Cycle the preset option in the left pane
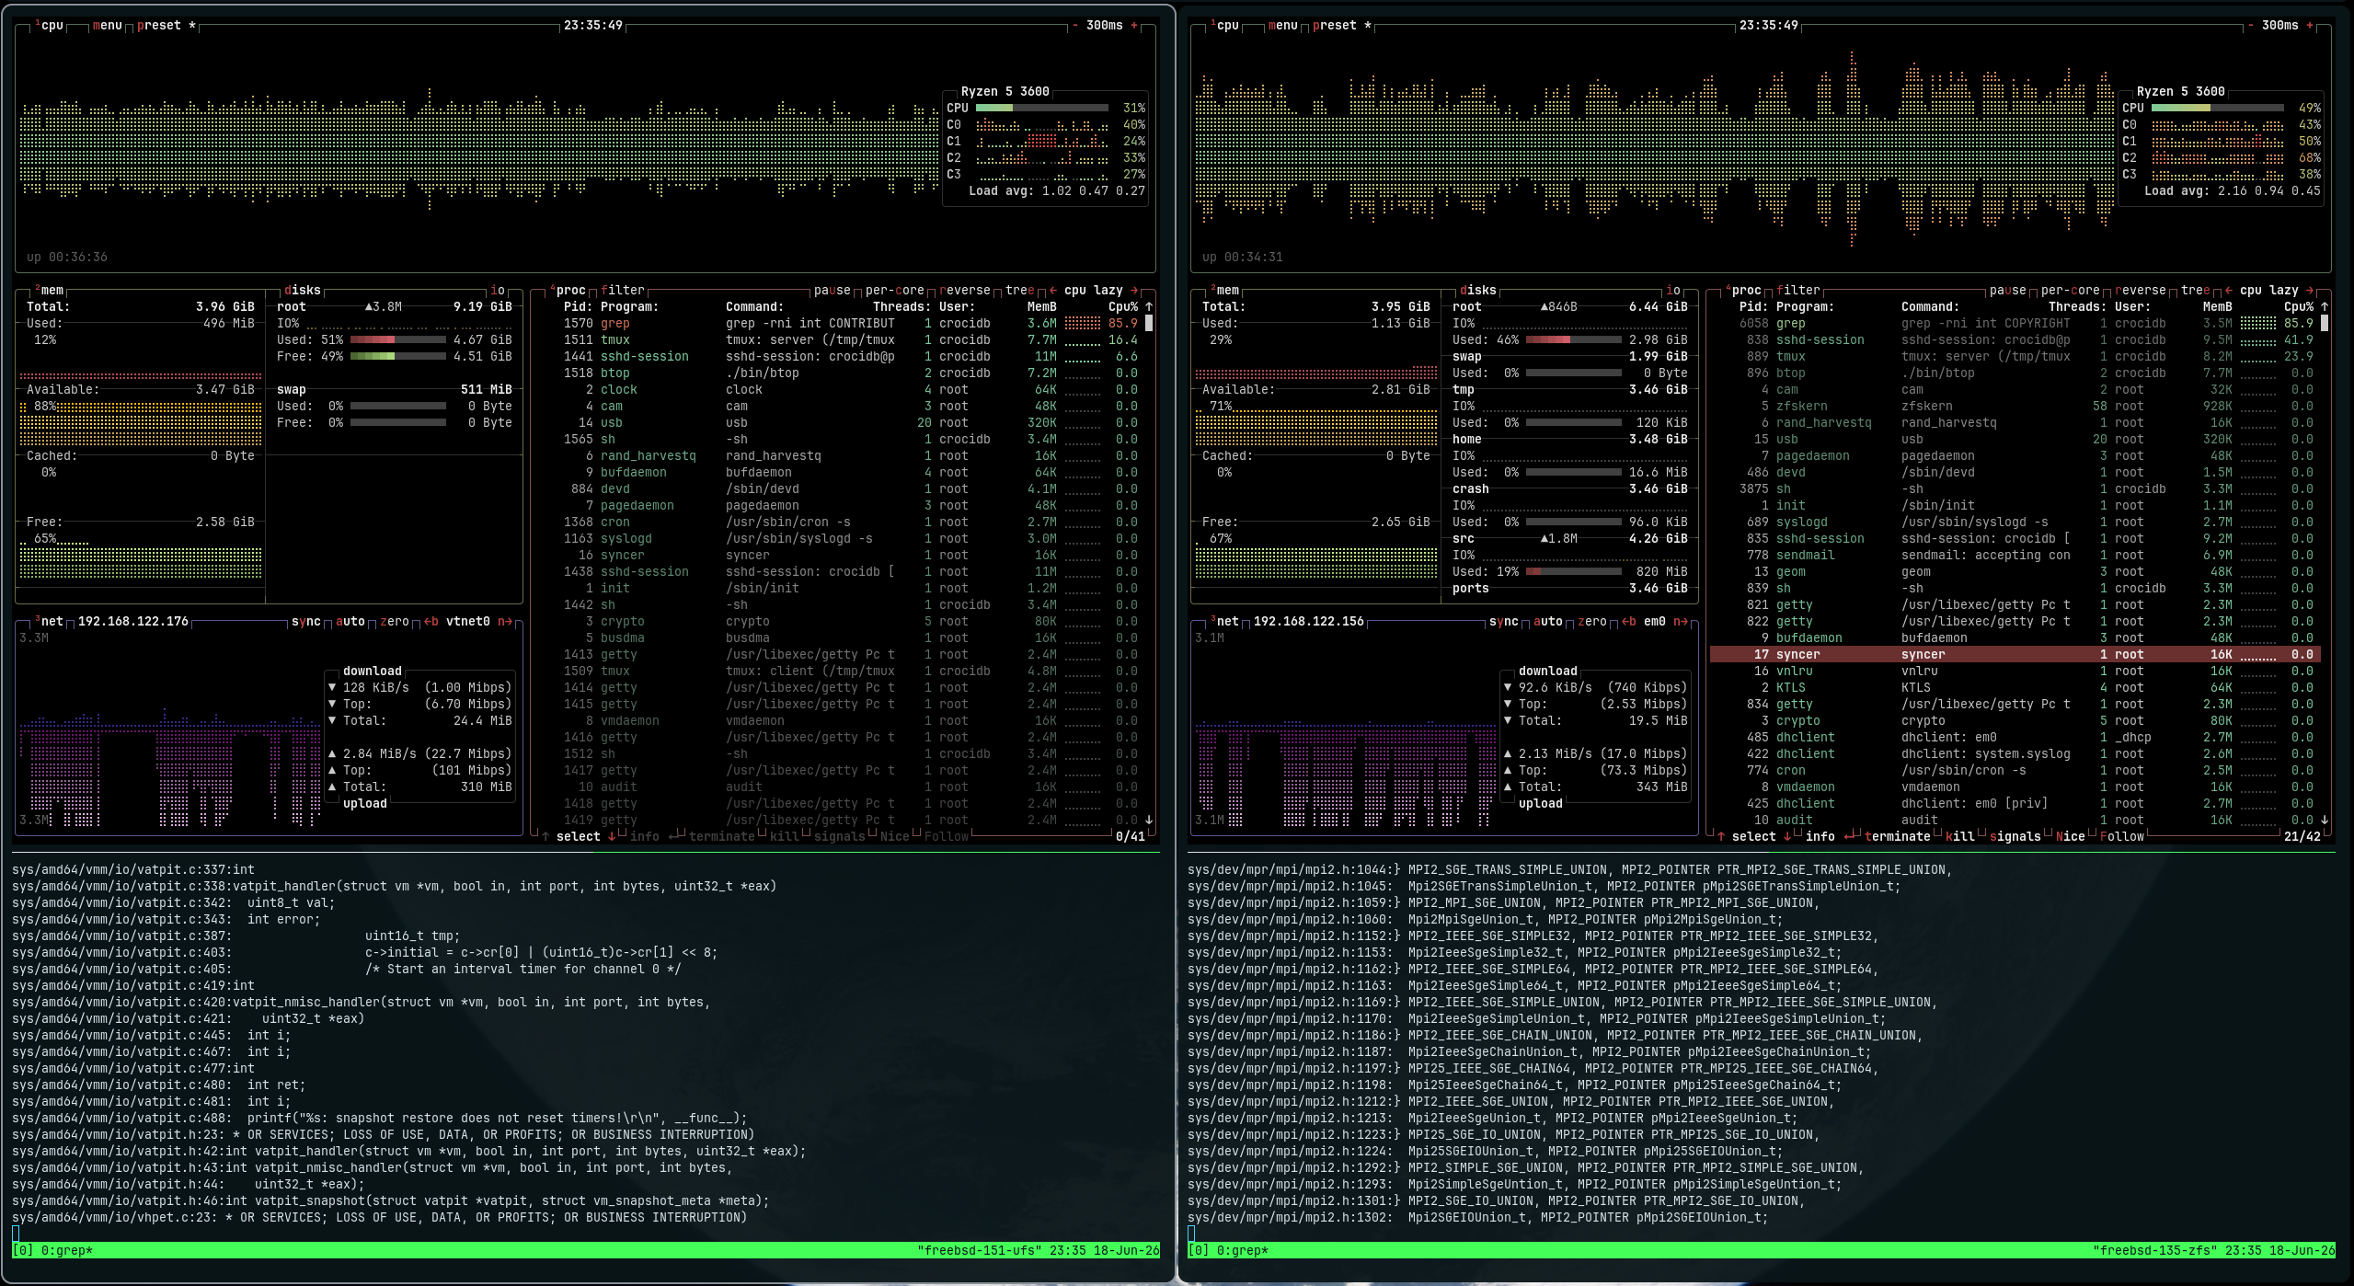The image size is (2354, 1286). coord(166,26)
